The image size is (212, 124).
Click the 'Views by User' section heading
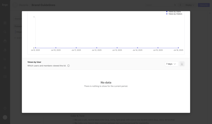[x=34, y=62]
